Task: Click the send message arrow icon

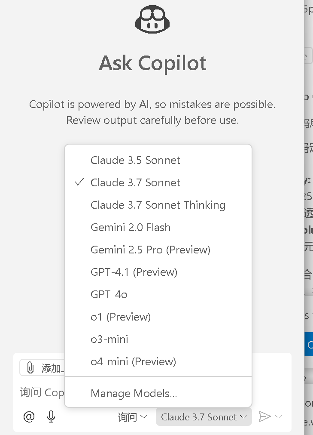Action: coord(264,416)
